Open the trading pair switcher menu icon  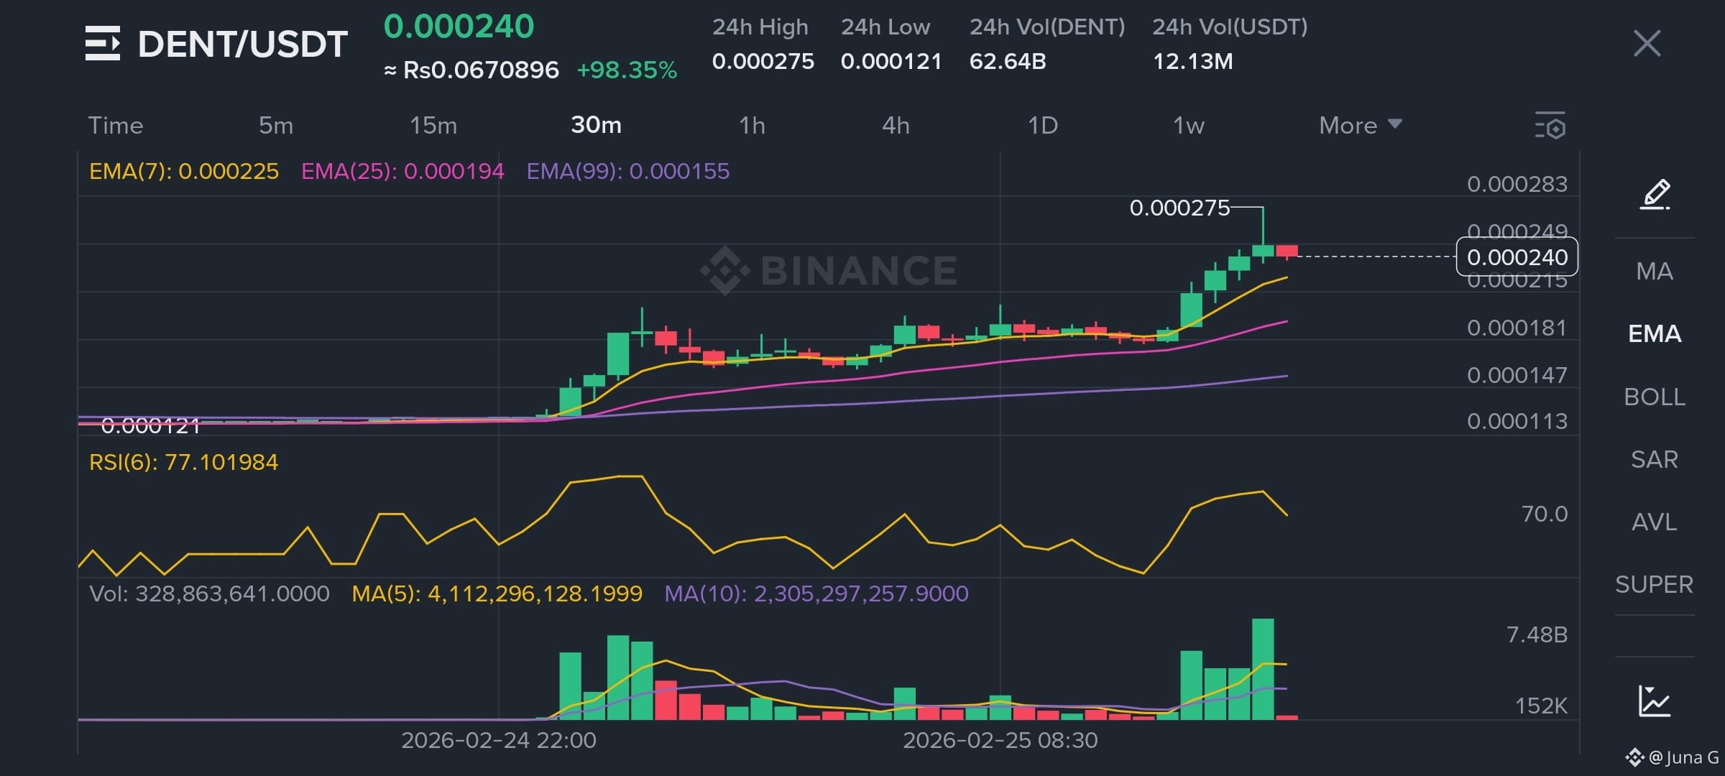click(103, 43)
